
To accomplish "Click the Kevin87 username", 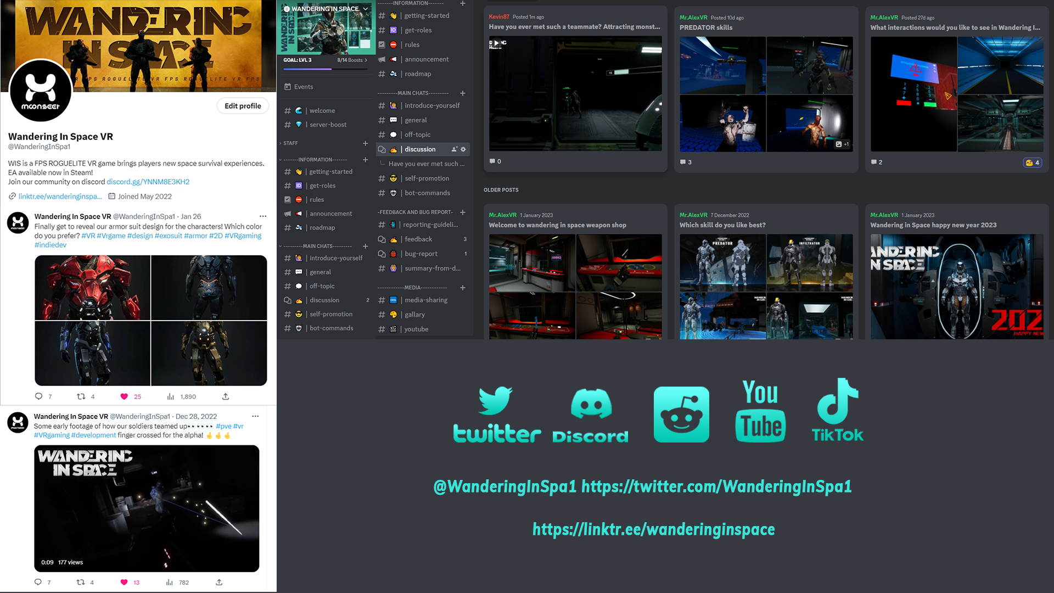I will coord(499,17).
